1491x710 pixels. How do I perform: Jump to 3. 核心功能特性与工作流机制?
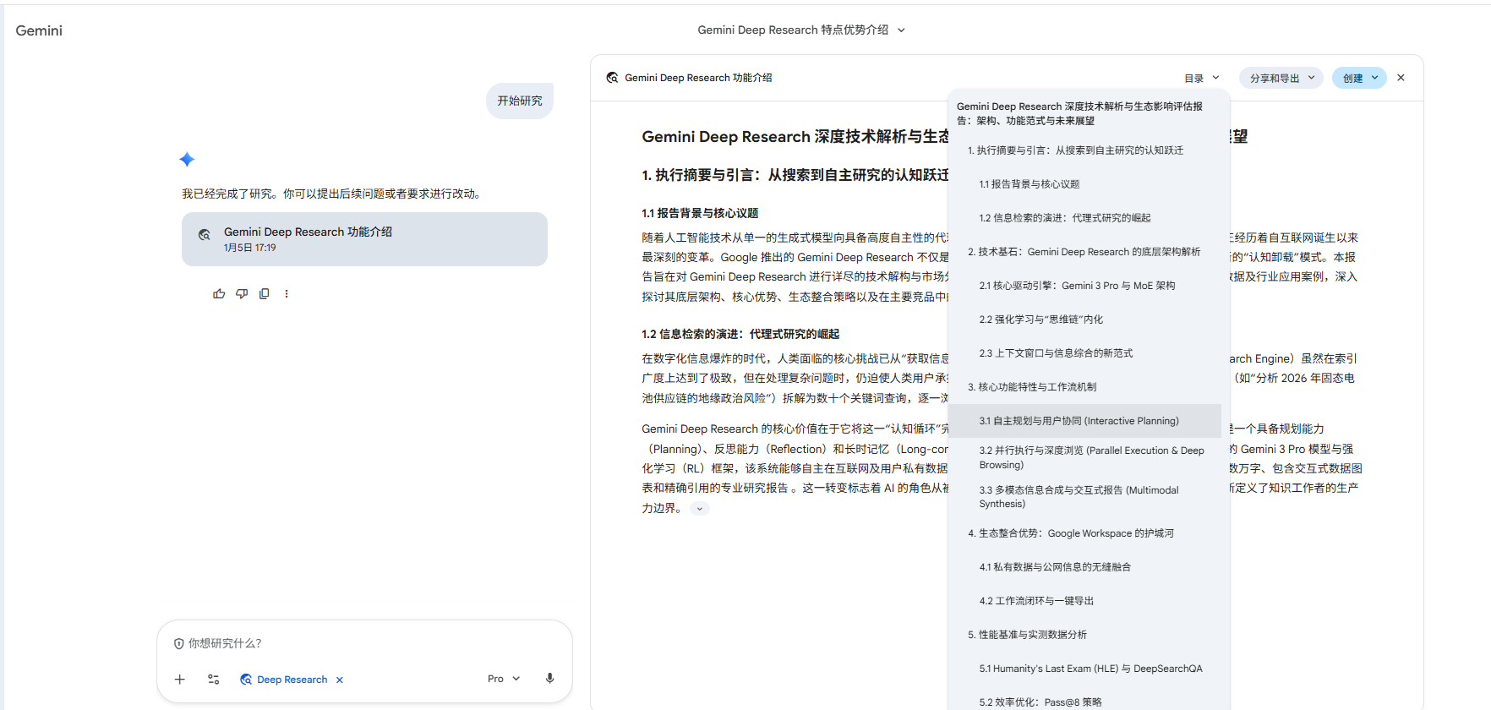[1084, 387]
